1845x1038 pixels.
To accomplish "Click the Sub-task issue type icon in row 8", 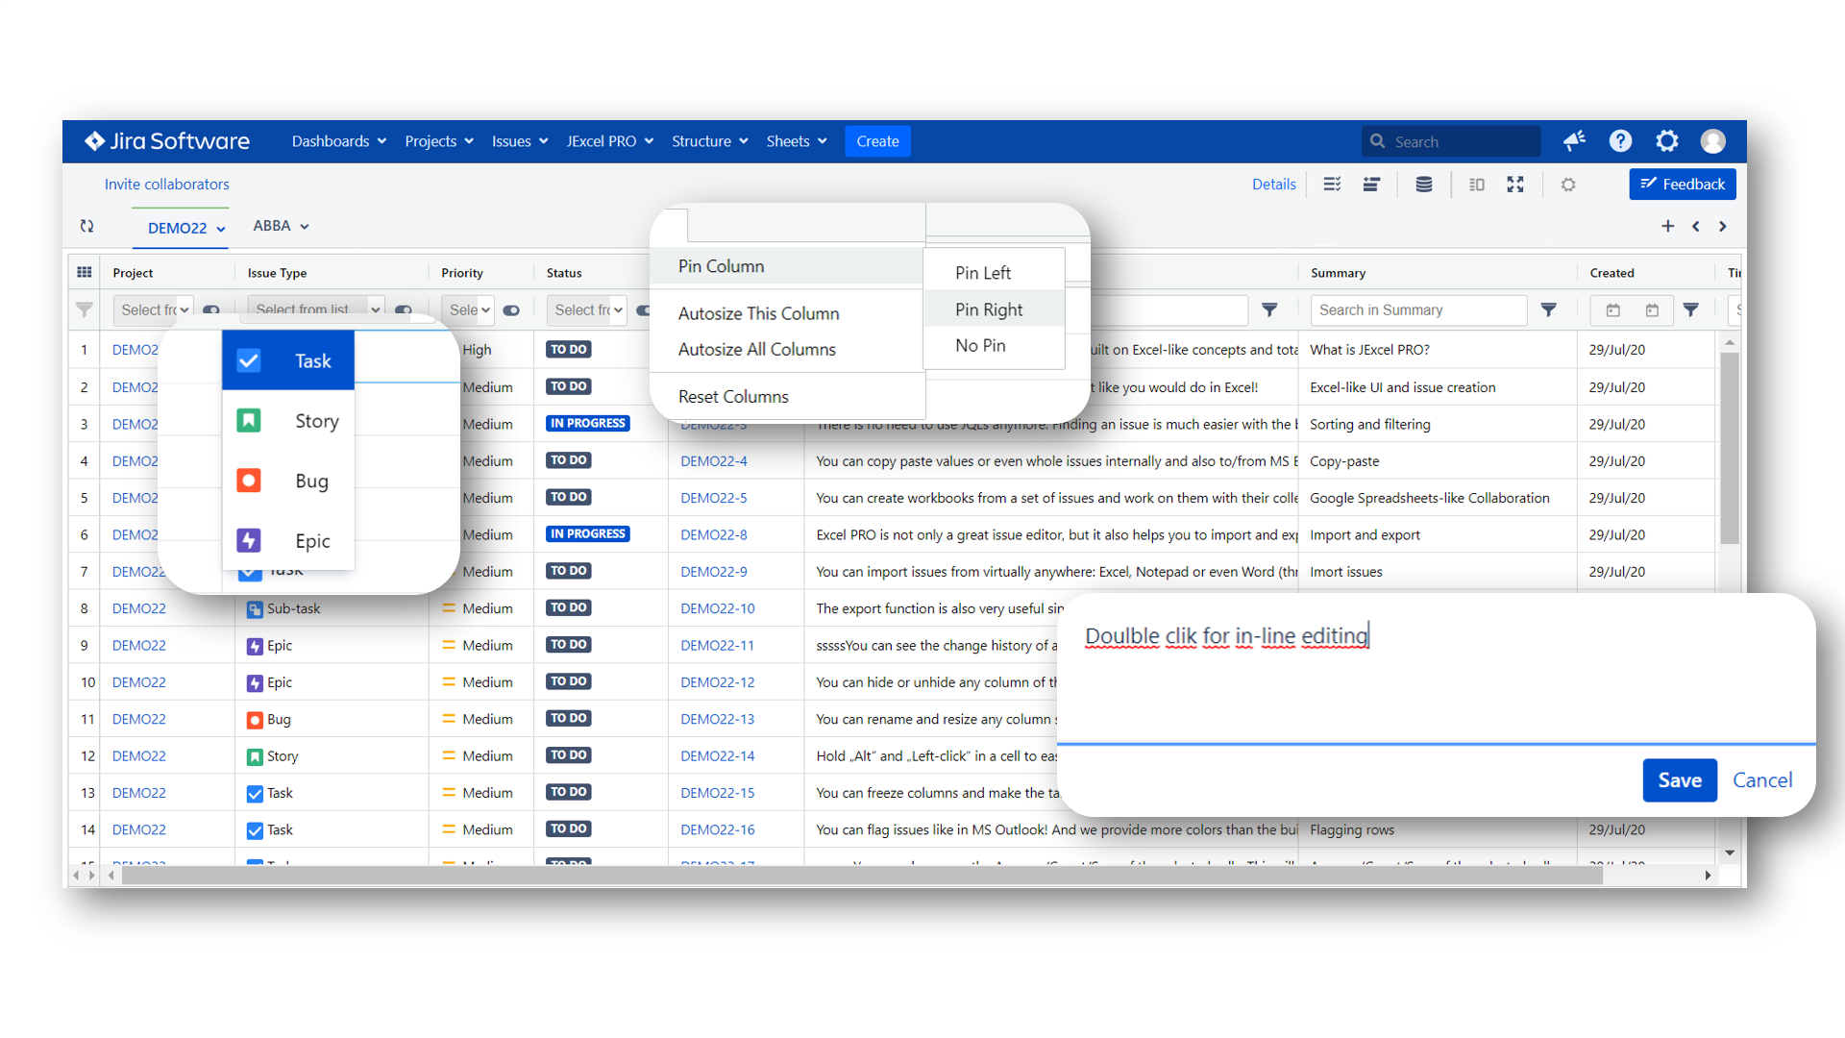I will [x=255, y=609].
